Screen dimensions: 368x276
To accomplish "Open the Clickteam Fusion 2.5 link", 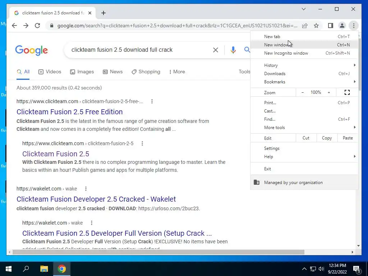I will pyautogui.click(x=56, y=154).
